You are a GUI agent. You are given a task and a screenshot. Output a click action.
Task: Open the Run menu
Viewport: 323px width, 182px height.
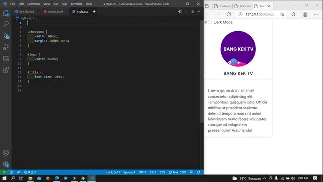(64, 4)
